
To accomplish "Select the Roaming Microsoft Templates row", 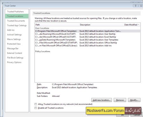I will pos(87,40).
